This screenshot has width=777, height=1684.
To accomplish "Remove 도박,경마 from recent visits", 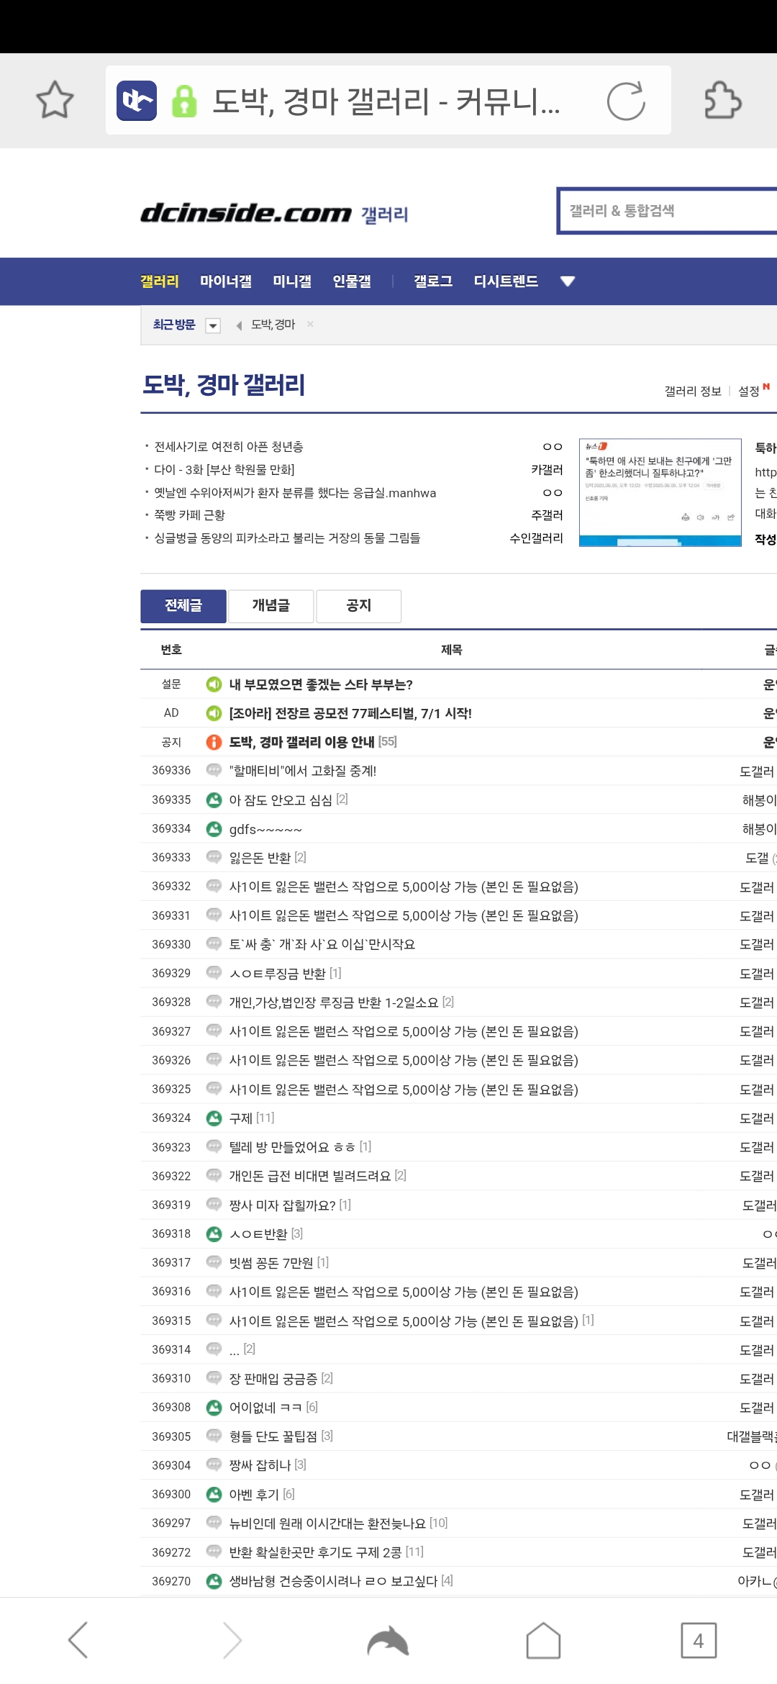I will click(x=310, y=325).
